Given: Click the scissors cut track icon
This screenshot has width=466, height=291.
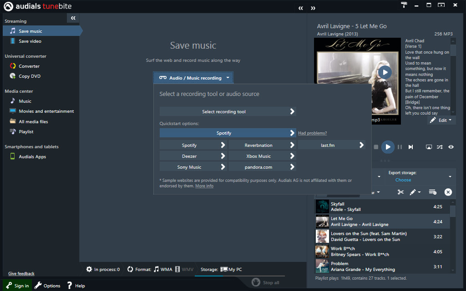Looking at the screenshot, I should click(x=400, y=192).
